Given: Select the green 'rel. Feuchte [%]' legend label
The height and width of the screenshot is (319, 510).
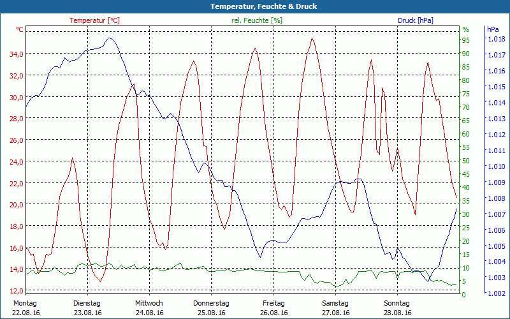Looking at the screenshot, I should (257, 20).
